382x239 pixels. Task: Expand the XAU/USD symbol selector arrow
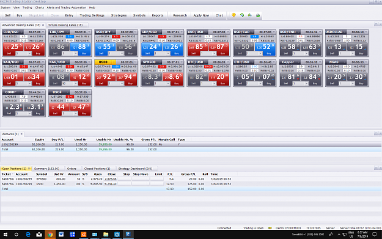click(x=21, y=62)
